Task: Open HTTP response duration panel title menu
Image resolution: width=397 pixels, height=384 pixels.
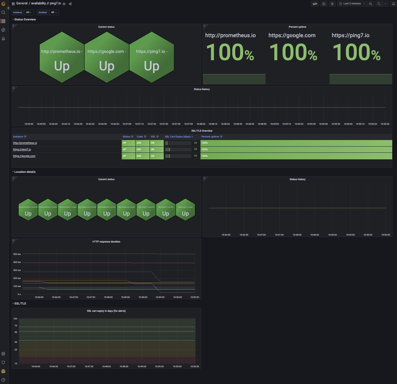Action: point(106,242)
